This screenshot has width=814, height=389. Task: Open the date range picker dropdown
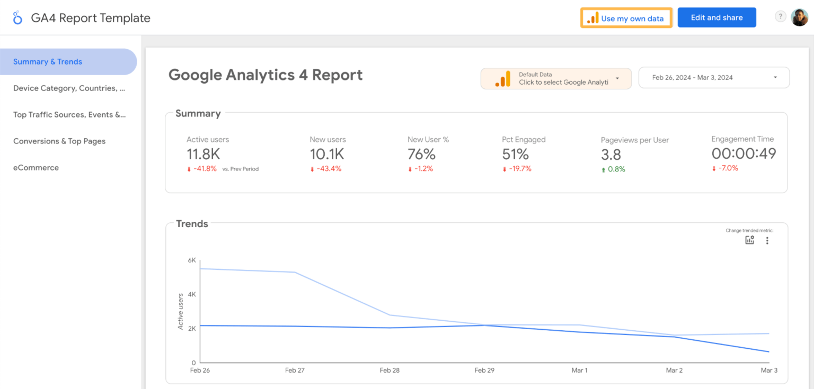(x=714, y=77)
